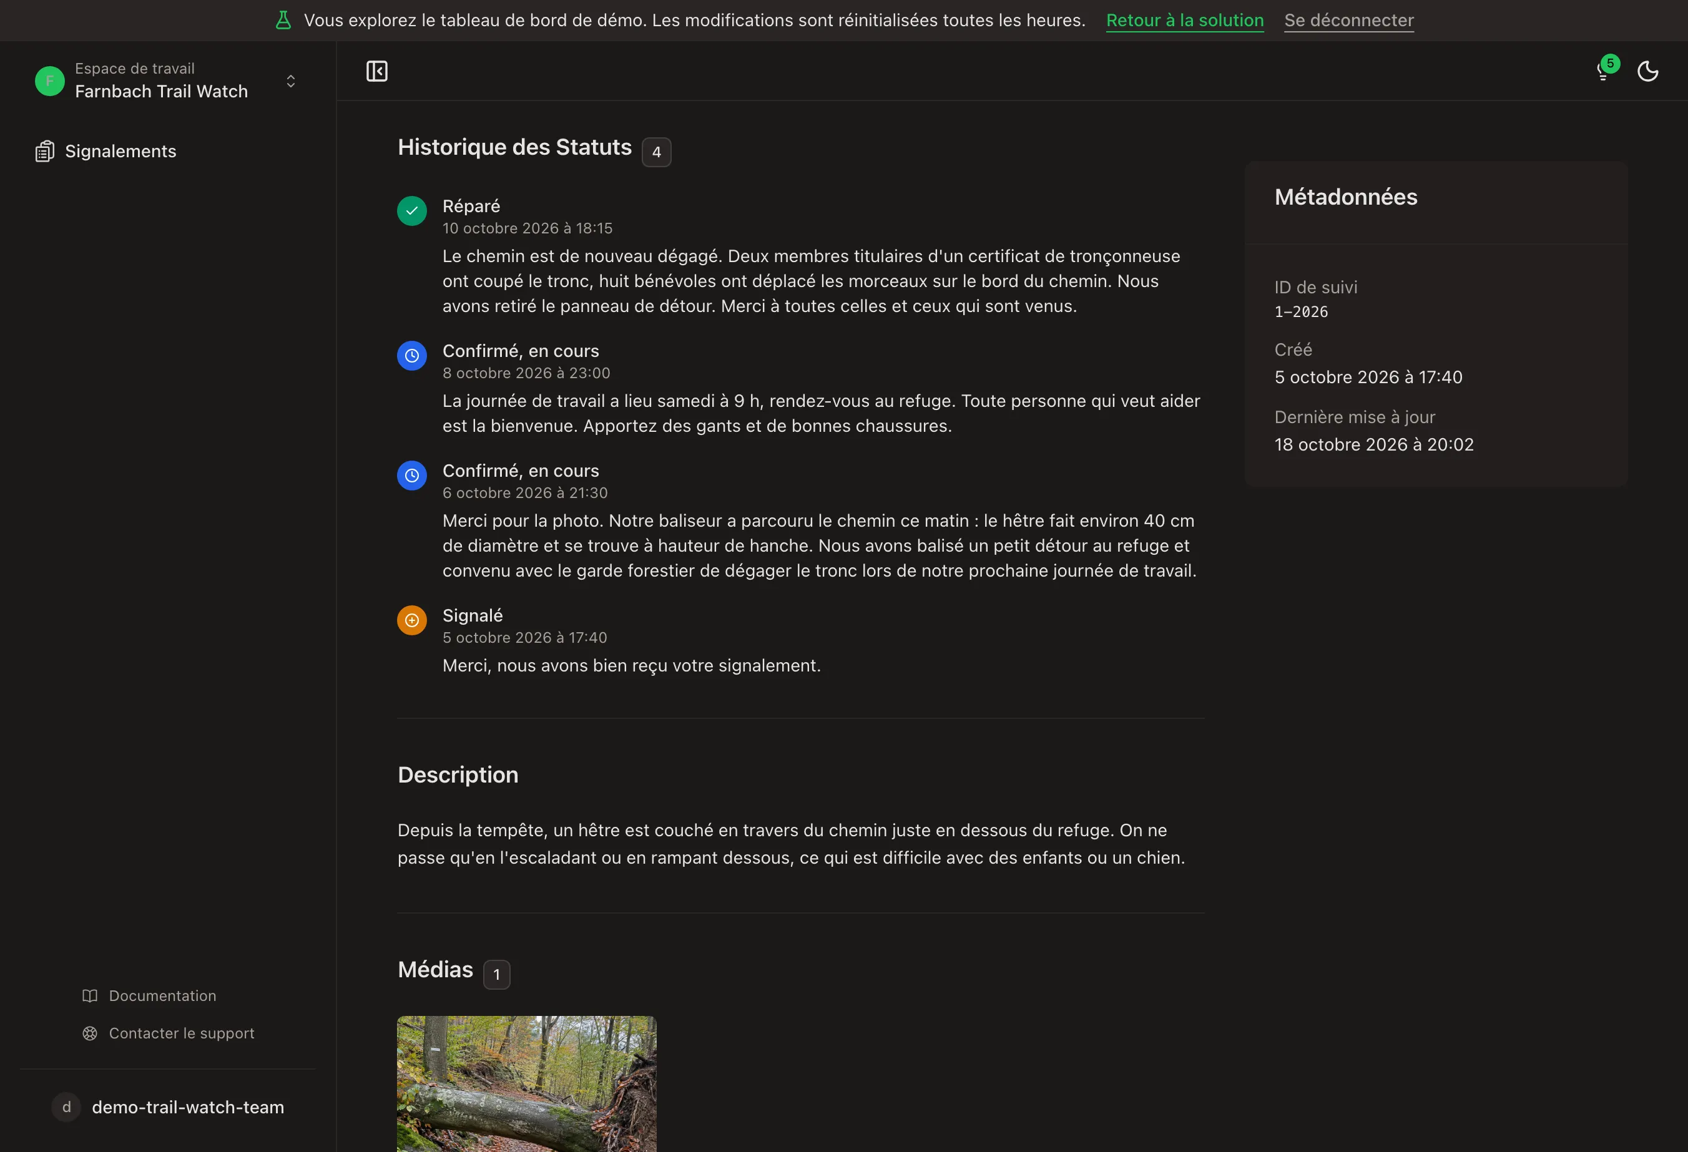Click the Documentation book icon

(89, 996)
